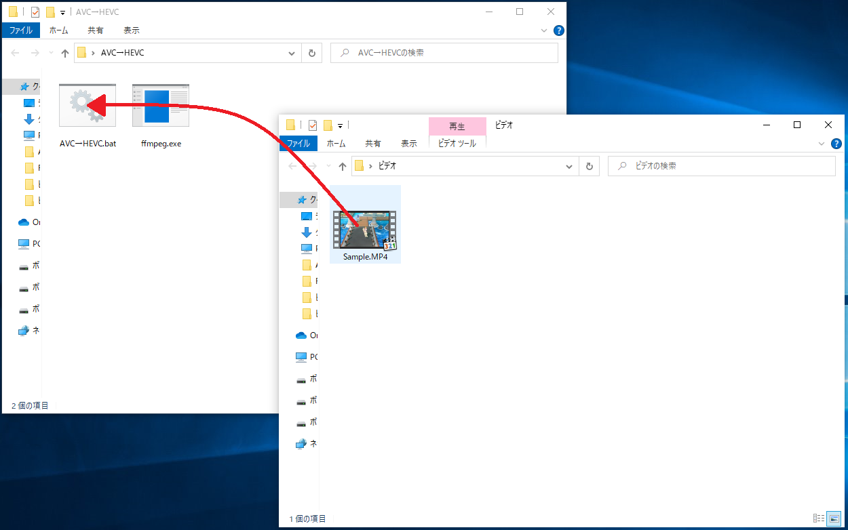The height and width of the screenshot is (530, 848).
Task: Switch ビデオ window to details view
Action: [820, 518]
